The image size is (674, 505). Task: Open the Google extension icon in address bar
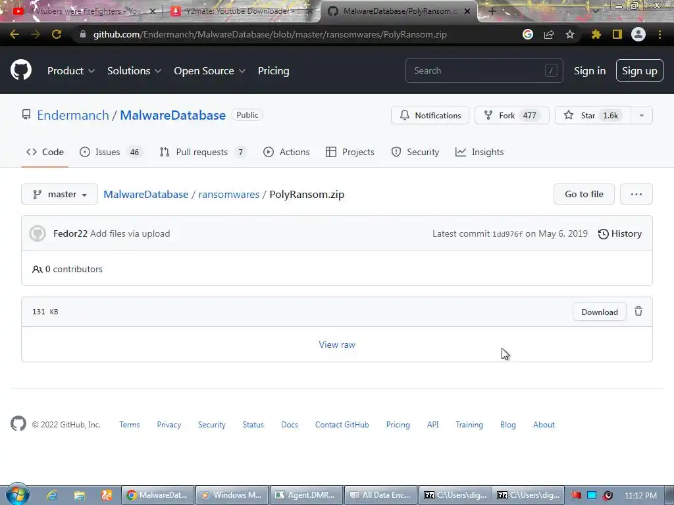[528, 34]
